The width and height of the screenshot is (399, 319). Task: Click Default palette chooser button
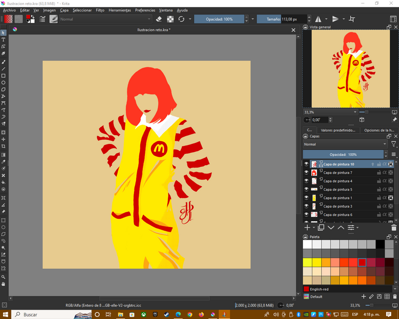(x=307, y=296)
